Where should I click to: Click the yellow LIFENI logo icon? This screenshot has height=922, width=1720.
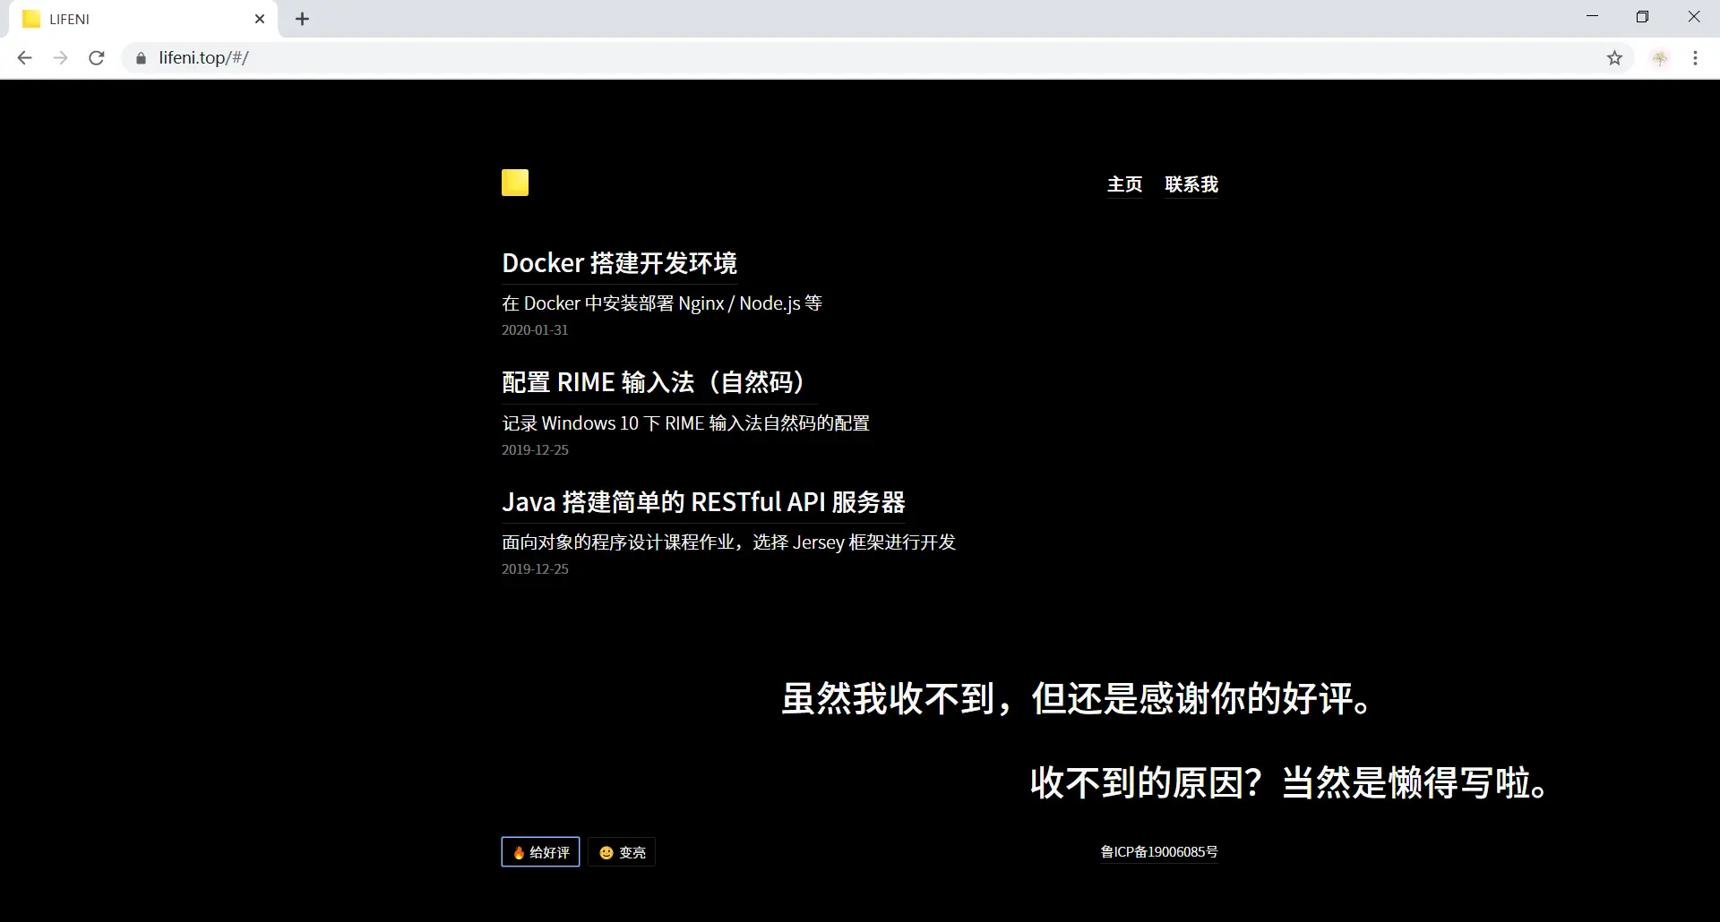coord(515,183)
